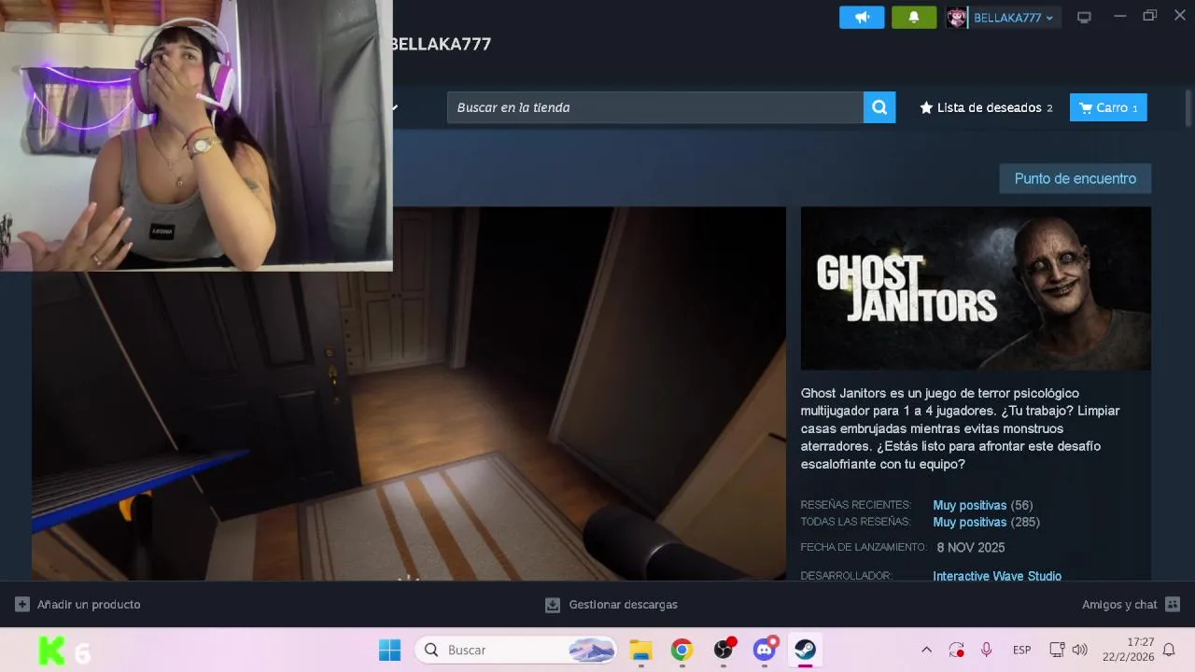Click the BELLAKA777 profile avatar
The height and width of the screenshot is (672, 1195).
click(957, 18)
